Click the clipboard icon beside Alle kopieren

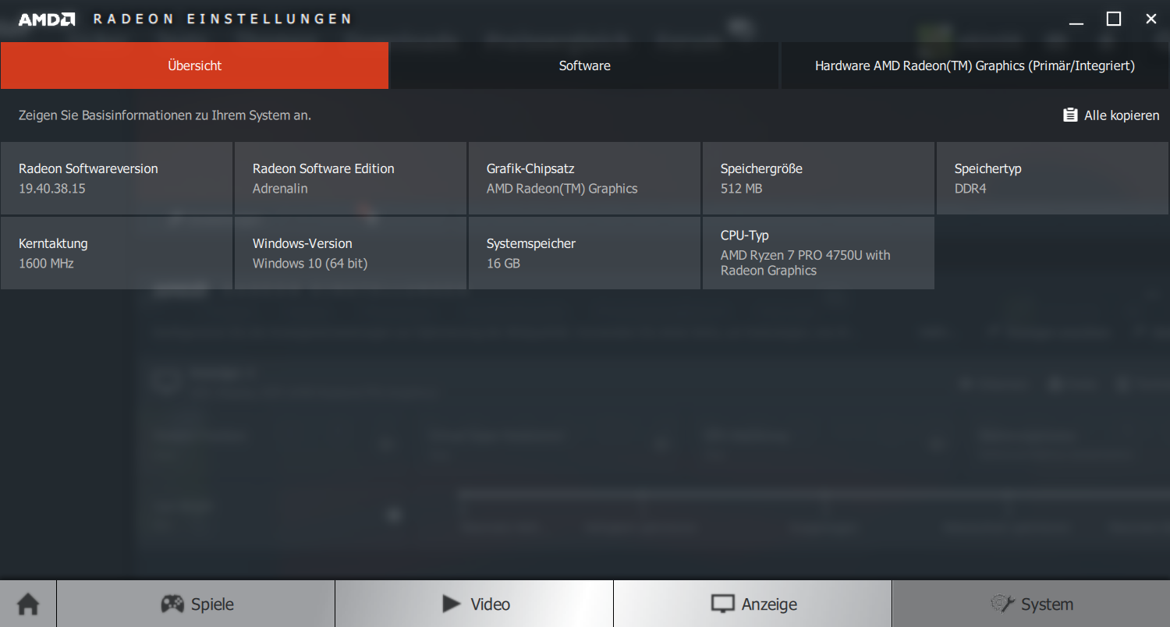[x=1070, y=115]
